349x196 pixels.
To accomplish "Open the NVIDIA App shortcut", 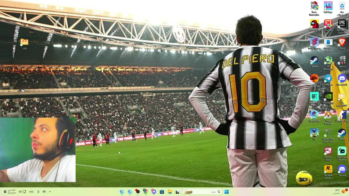I will pyautogui.click(x=328, y=98).
